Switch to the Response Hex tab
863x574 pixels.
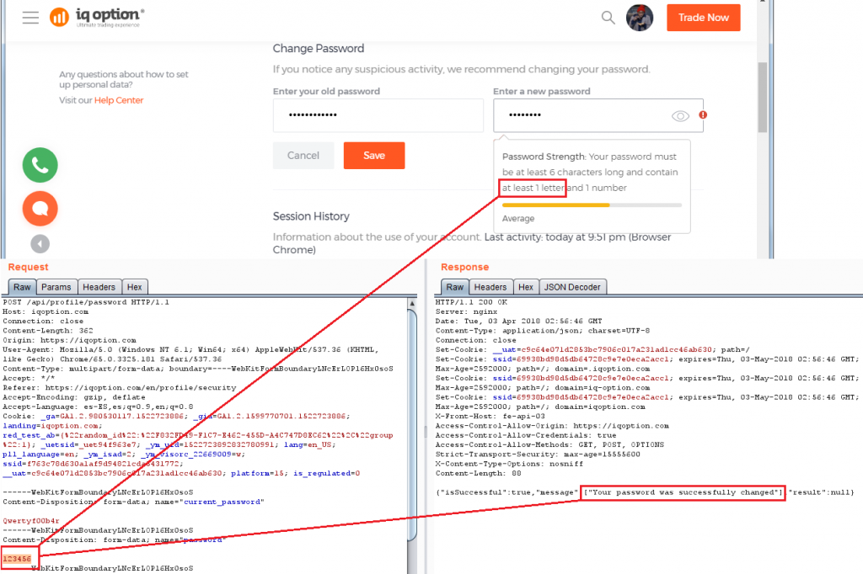(x=526, y=287)
